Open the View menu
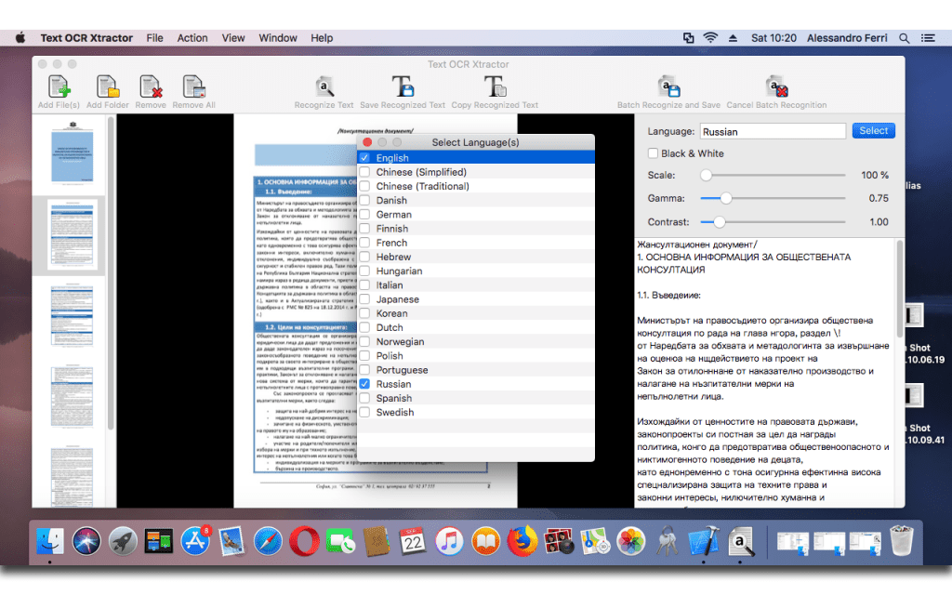952x595 pixels. pyautogui.click(x=232, y=38)
